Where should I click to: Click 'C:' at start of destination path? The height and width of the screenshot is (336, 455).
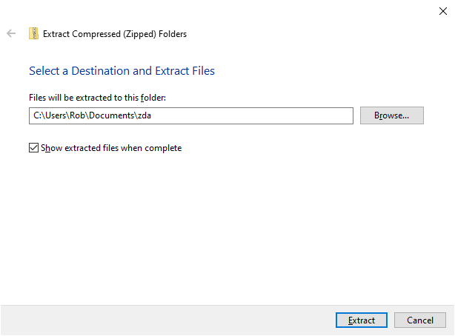[x=37, y=115]
